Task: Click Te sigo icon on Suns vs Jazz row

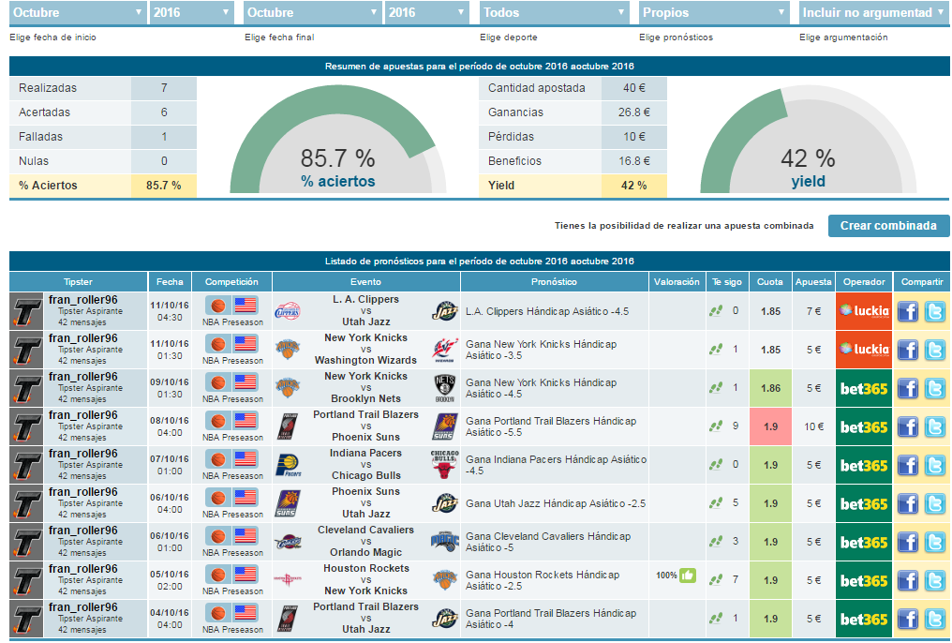Action: click(x=716, y=502)
